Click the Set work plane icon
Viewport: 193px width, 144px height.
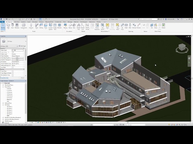point(152,26)
